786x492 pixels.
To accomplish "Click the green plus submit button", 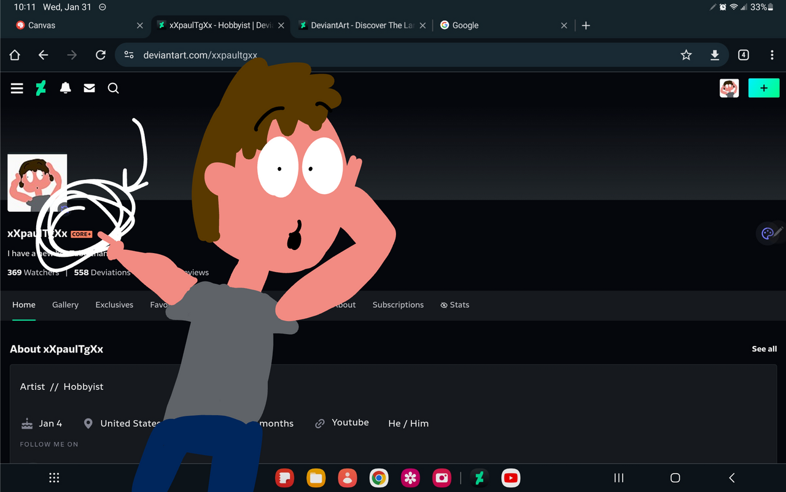I will 763,88.
